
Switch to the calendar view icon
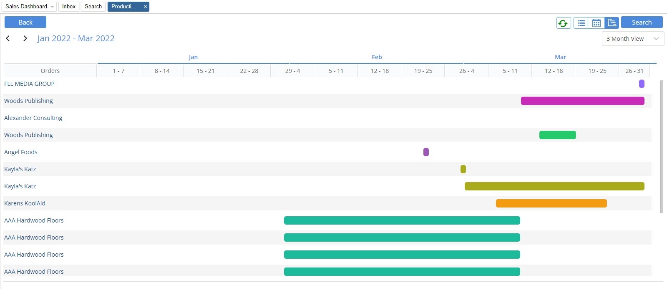[597, 23]
